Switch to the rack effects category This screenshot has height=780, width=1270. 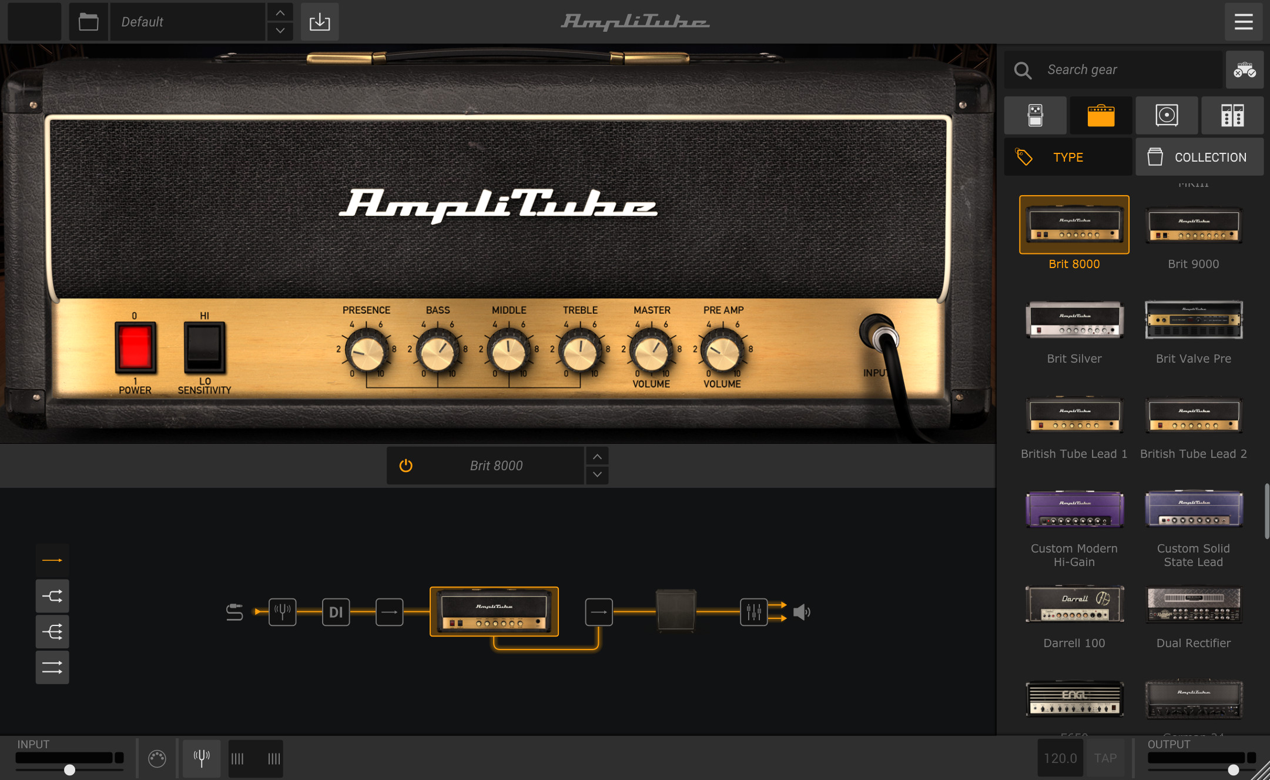[1232, 116]
